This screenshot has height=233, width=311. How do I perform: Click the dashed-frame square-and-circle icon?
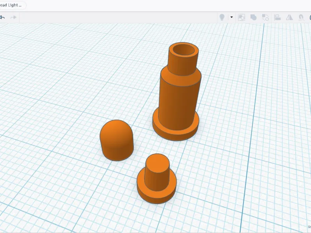coord(241,17)
